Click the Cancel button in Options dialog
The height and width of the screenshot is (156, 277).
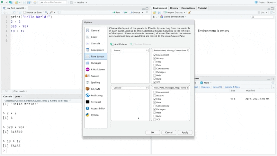[x=169, y=132]
